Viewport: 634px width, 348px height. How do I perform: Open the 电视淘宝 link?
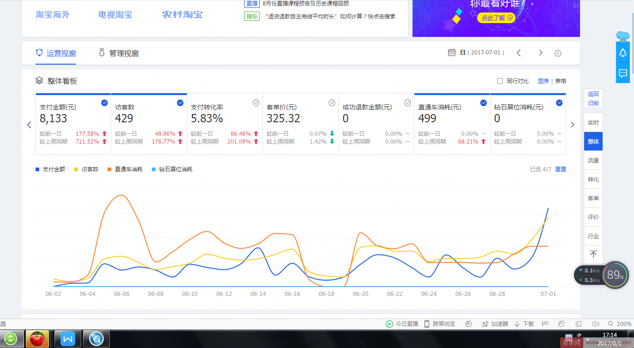click(115, 15)
